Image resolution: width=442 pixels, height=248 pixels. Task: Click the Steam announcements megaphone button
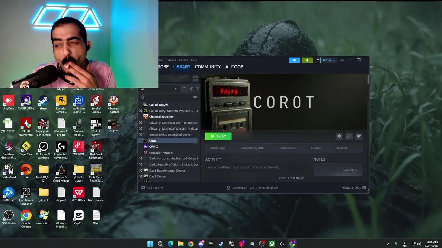294,60
